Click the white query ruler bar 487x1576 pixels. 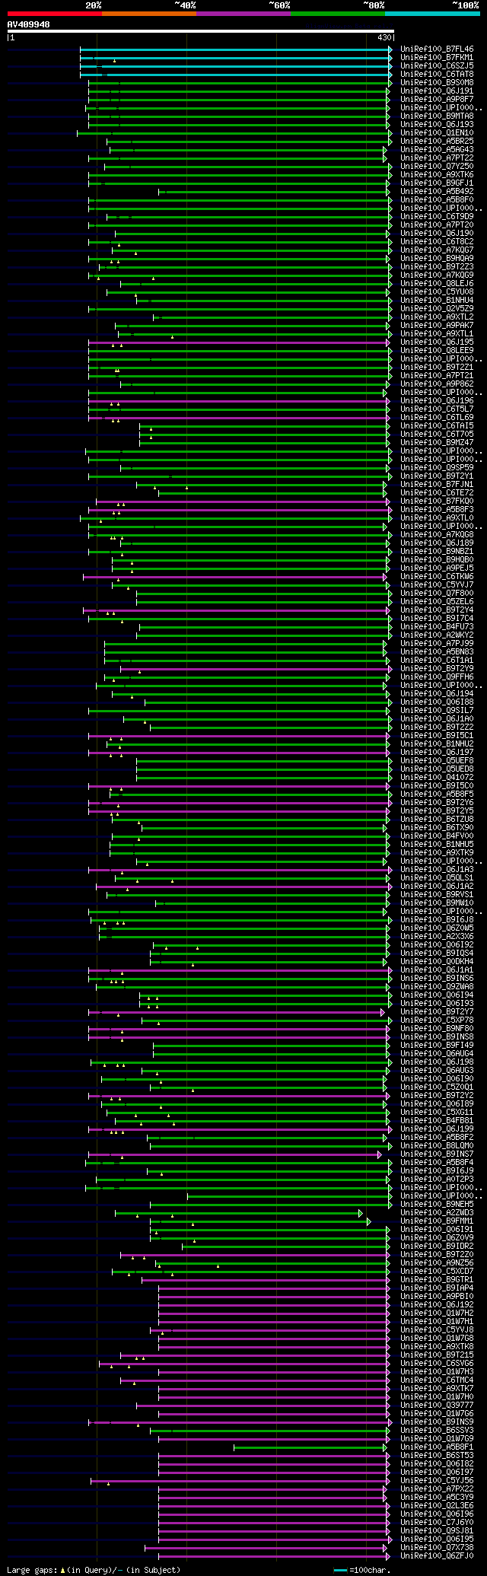(200, 31)
